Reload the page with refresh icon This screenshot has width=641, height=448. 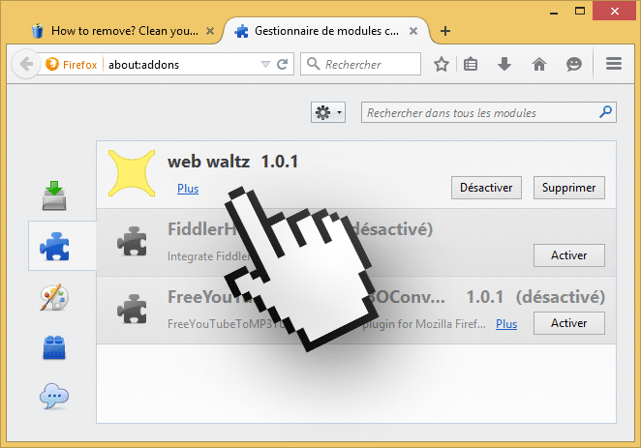pos(282,64)
